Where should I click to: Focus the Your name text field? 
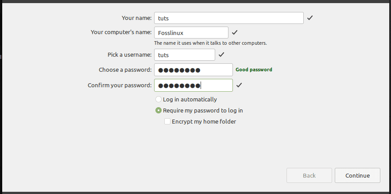(228, 18)
